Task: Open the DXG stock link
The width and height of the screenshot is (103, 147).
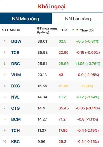Action: 16,86
